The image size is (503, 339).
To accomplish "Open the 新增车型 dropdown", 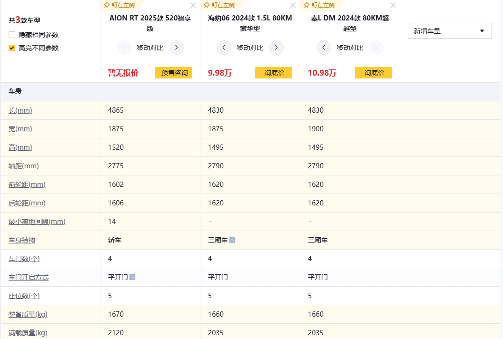I will coord(450,31).
